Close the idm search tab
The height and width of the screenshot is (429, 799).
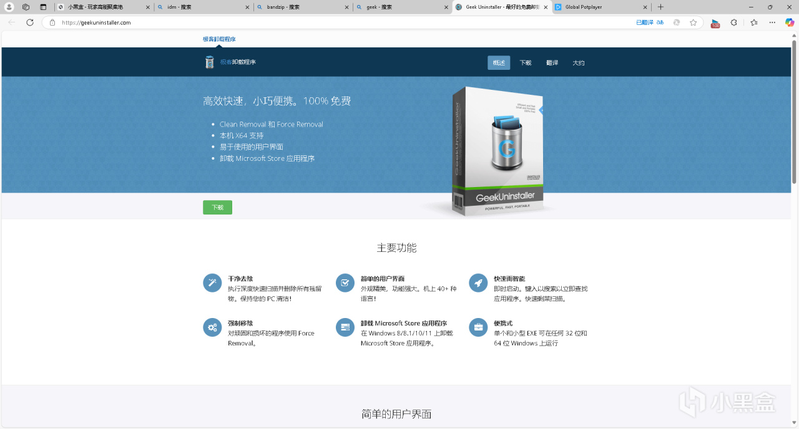coord(247,7)
